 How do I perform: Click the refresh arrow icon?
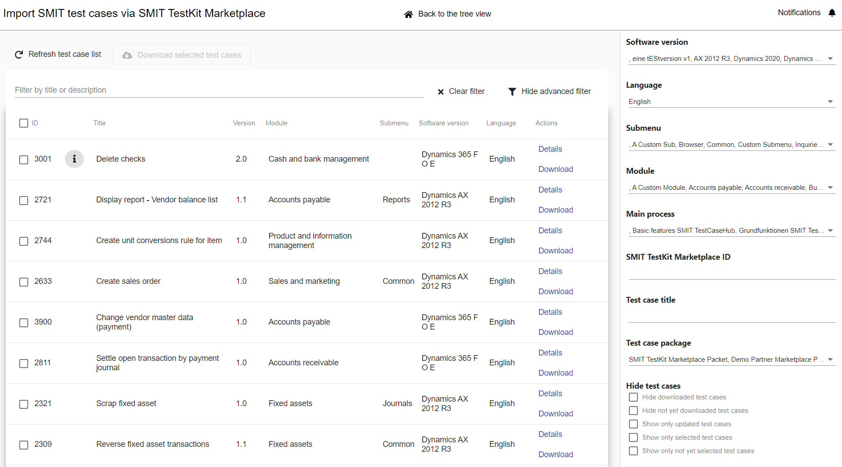19,55
